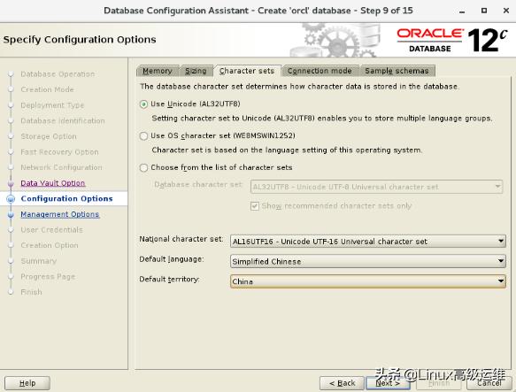Click the Storage Option step text
Screen dimensions: 516x392
(49, 136)
